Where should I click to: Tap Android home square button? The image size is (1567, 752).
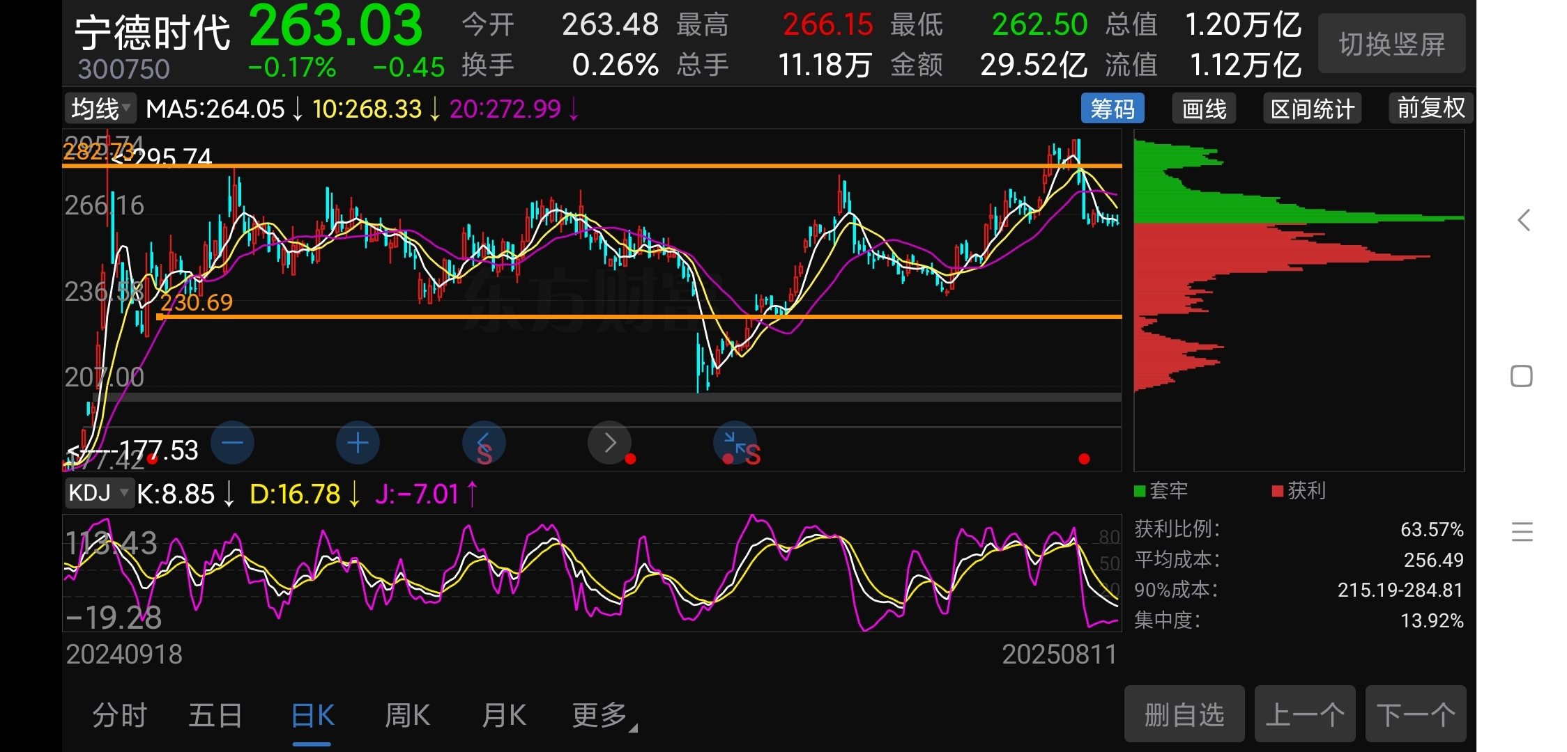click(1522, 376)
